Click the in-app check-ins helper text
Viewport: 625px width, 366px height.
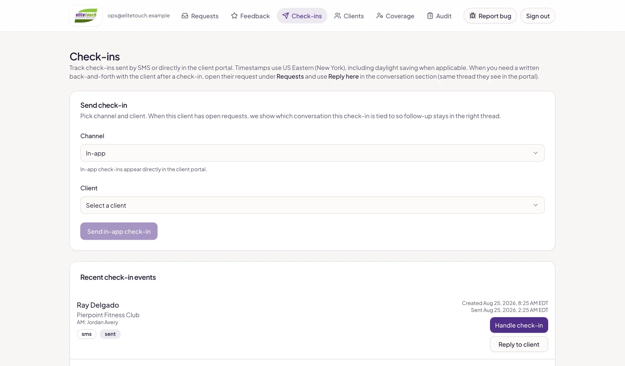pos(143,169)
